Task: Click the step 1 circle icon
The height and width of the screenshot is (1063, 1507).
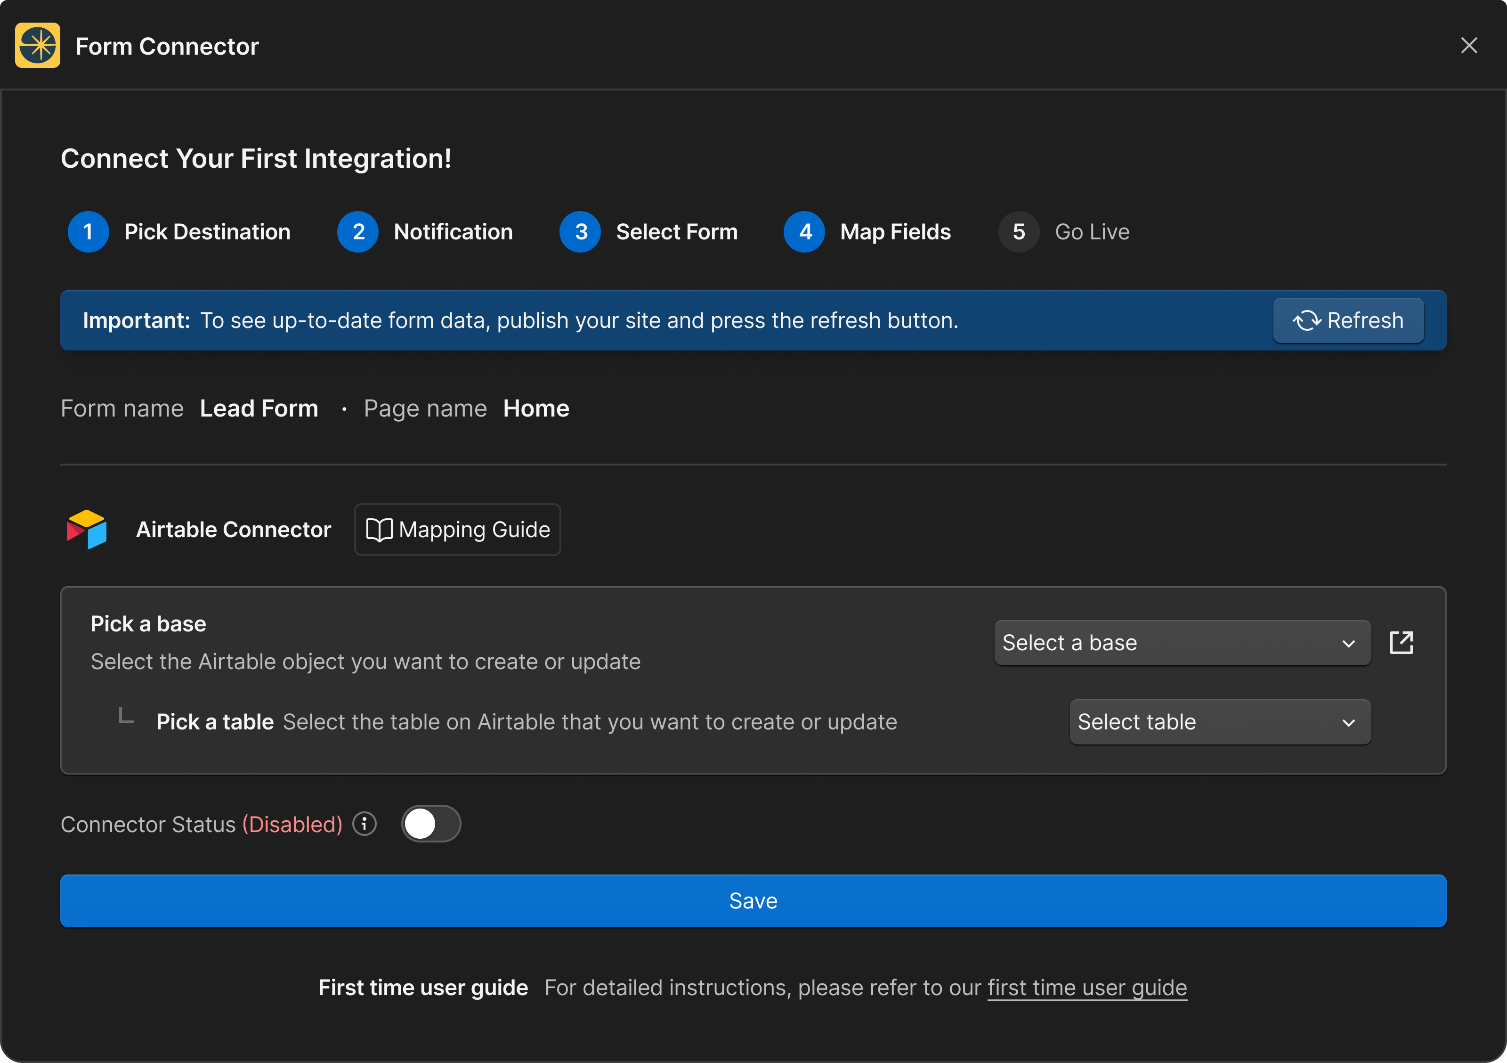Action: [x=88, y=232]
